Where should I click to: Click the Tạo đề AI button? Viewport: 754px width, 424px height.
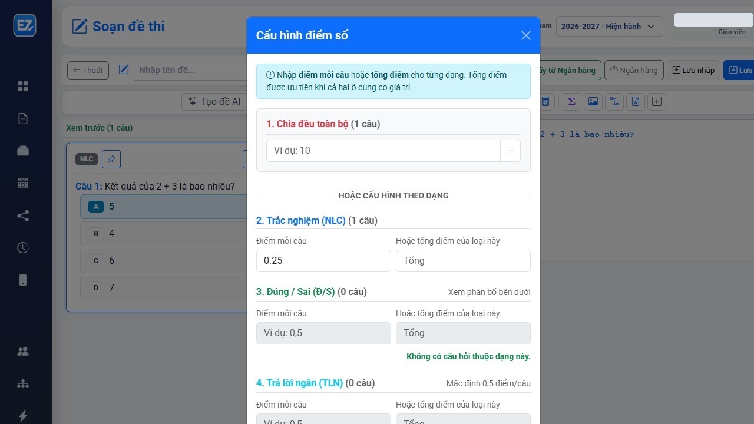point(214,101)
